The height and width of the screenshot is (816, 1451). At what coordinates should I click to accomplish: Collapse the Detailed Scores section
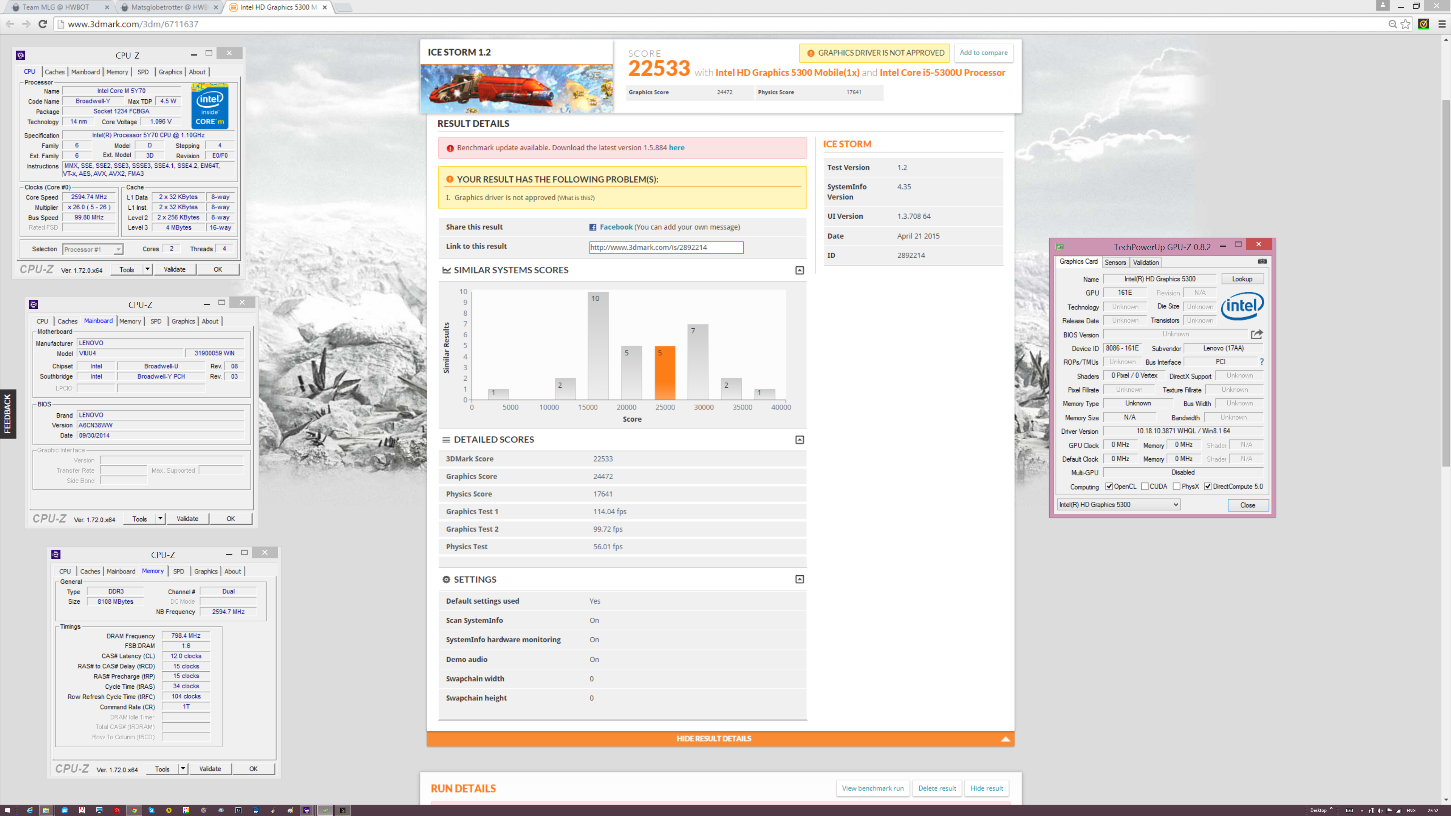(x=799, y=440)
